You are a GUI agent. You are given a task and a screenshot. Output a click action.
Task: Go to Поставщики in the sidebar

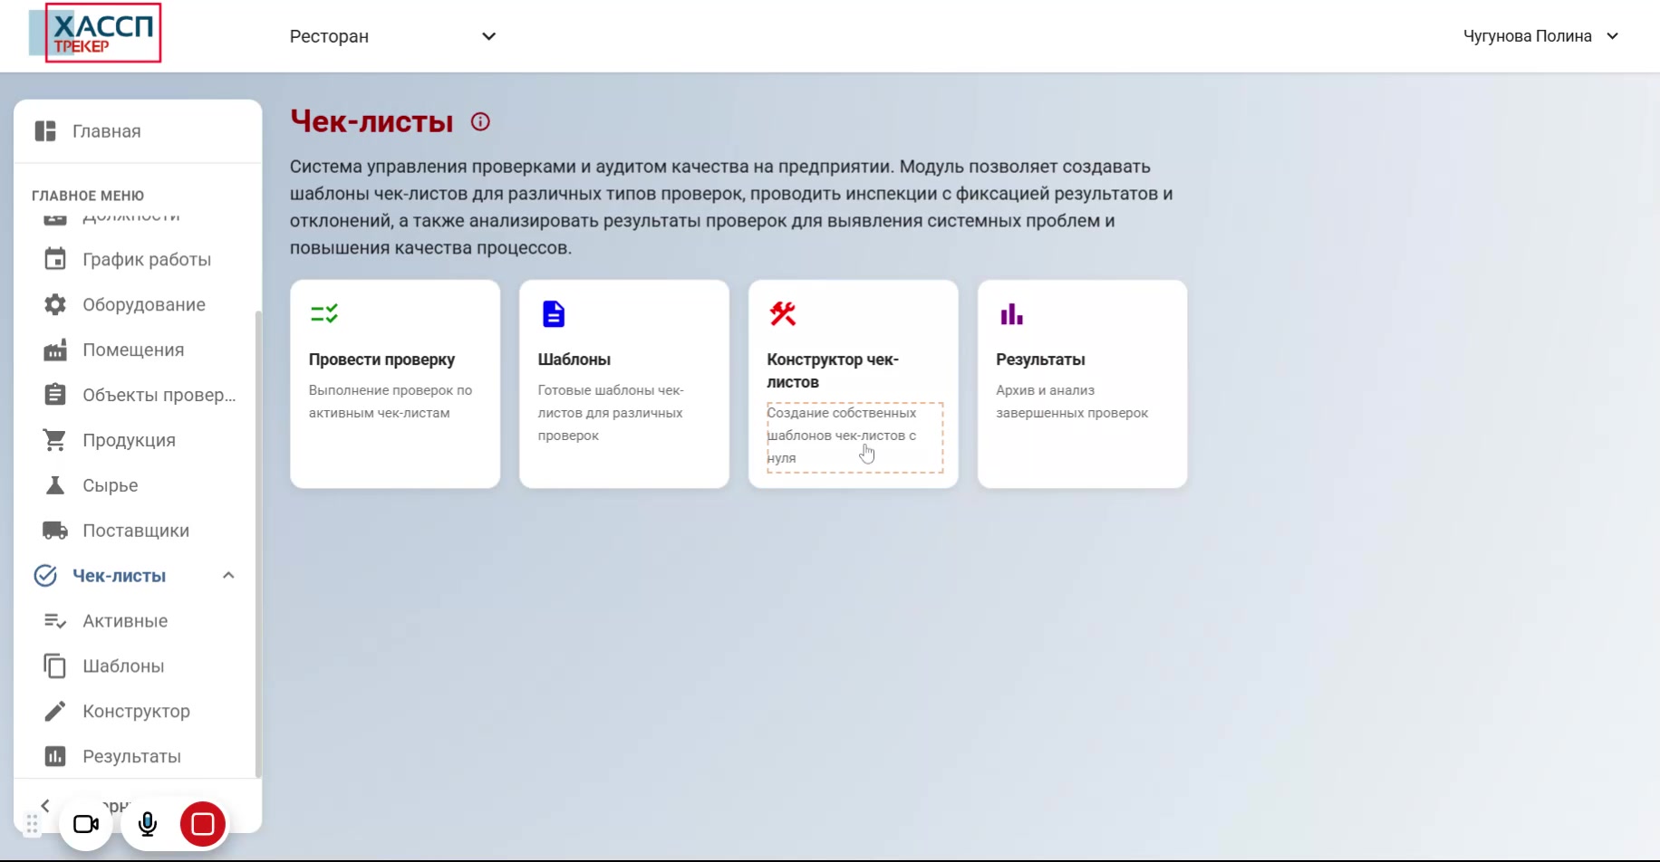pyautogui.click(x=136, y=531)
